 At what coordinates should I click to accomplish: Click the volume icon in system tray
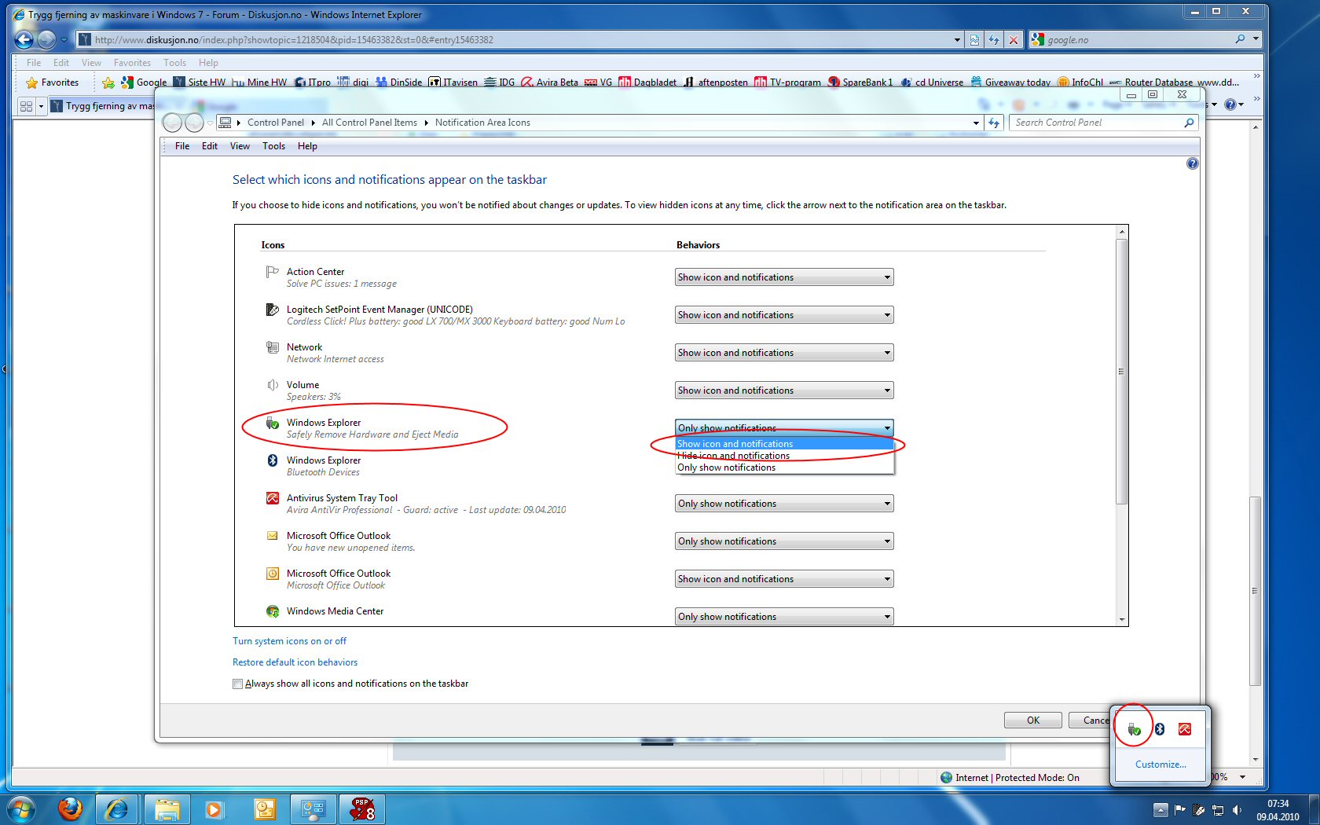tap(1237, 809)
